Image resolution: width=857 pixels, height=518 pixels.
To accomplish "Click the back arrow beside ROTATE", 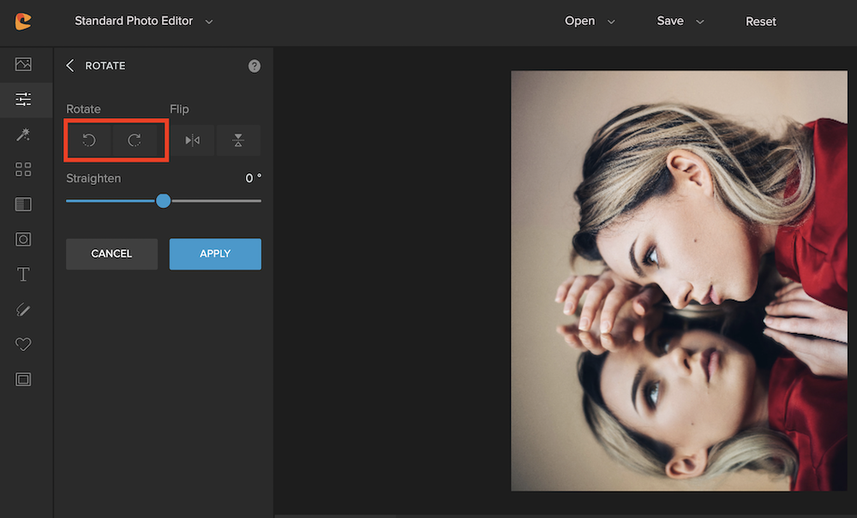I will (x=70, y=66).
